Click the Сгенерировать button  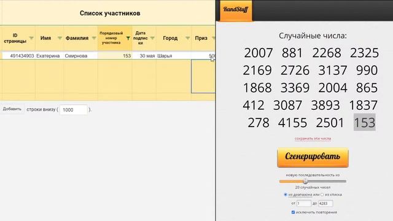tap(313, 157)
